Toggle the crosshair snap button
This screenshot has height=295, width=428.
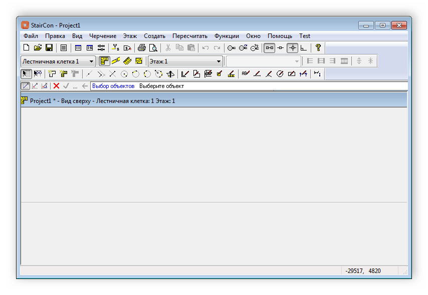292,48
